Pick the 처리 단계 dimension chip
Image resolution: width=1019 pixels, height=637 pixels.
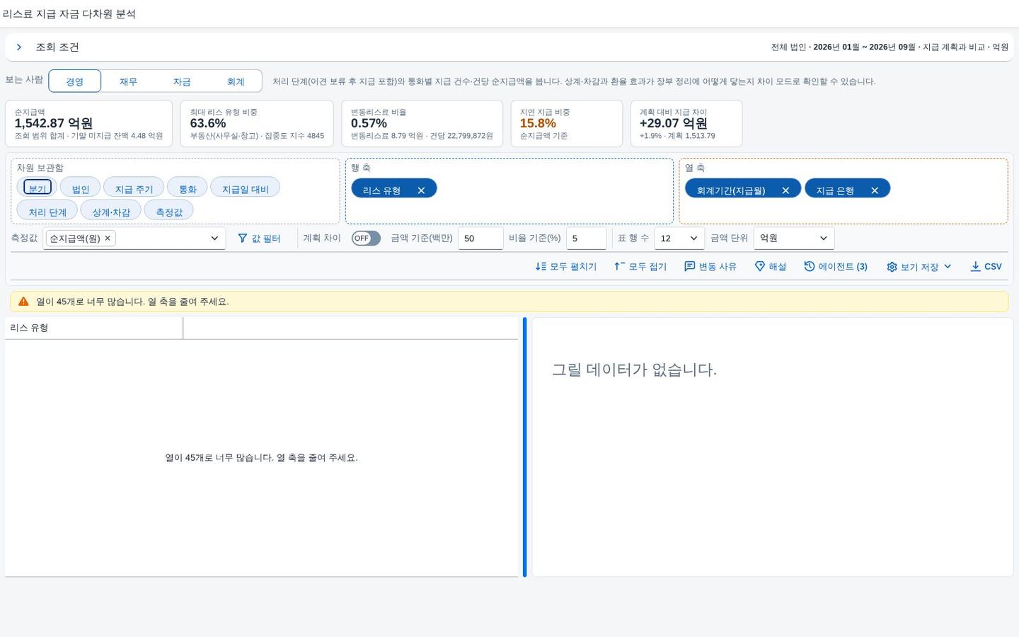coord(47,211)
